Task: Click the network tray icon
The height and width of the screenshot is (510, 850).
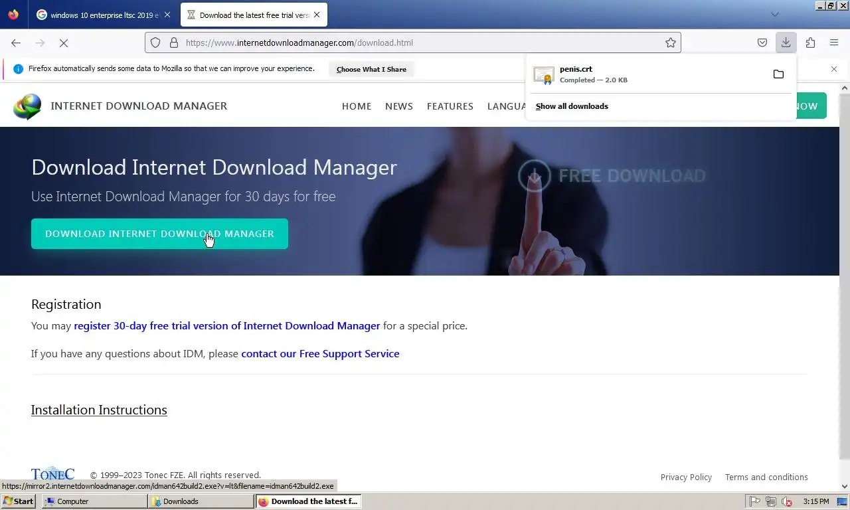Action: coord(770,501)
